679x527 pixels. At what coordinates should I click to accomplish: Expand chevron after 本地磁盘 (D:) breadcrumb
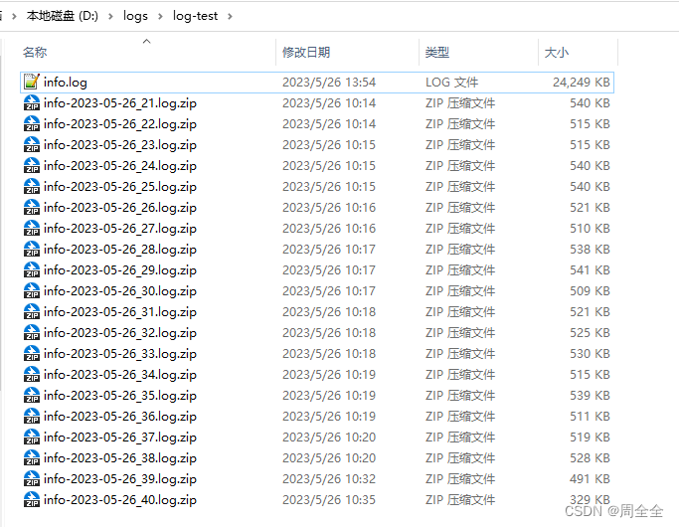[x=111, y=17]
